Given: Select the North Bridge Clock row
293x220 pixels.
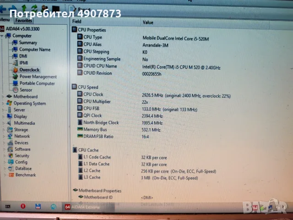Looking at the screenshot, I should [120, 123].
